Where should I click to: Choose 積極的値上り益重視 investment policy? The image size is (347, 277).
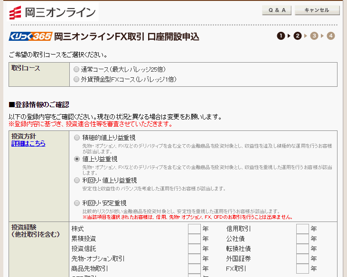click(77, 138)
